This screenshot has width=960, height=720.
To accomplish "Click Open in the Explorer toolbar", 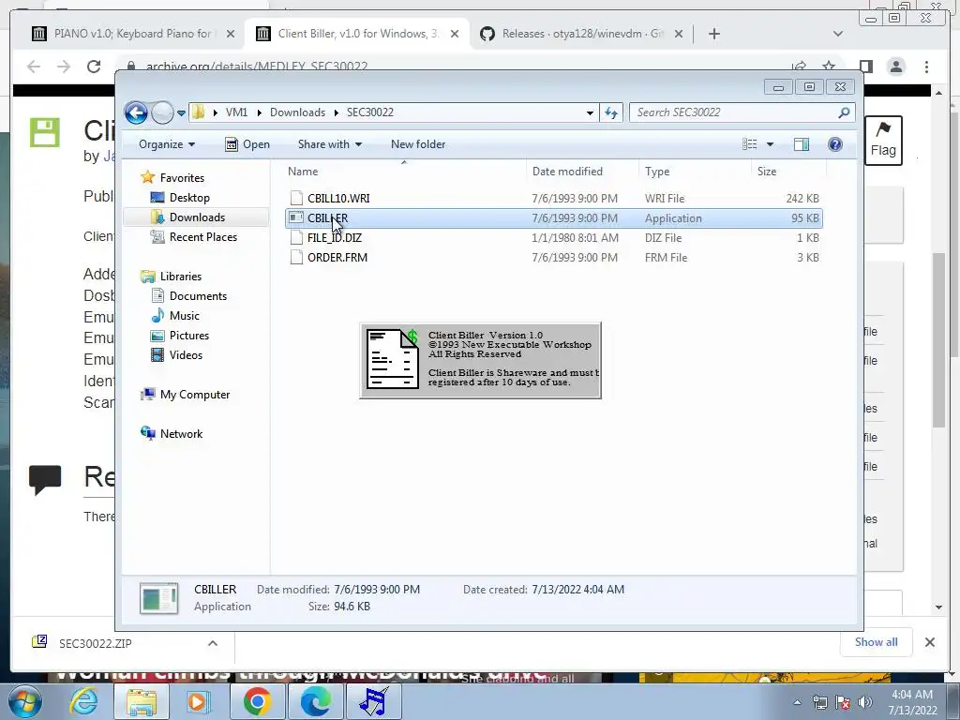I will point(247,144).
